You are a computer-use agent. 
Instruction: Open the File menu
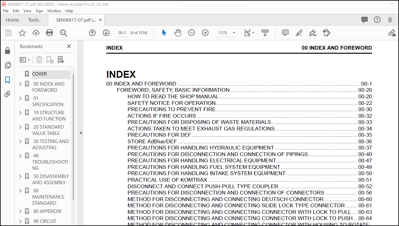[6, 11]
